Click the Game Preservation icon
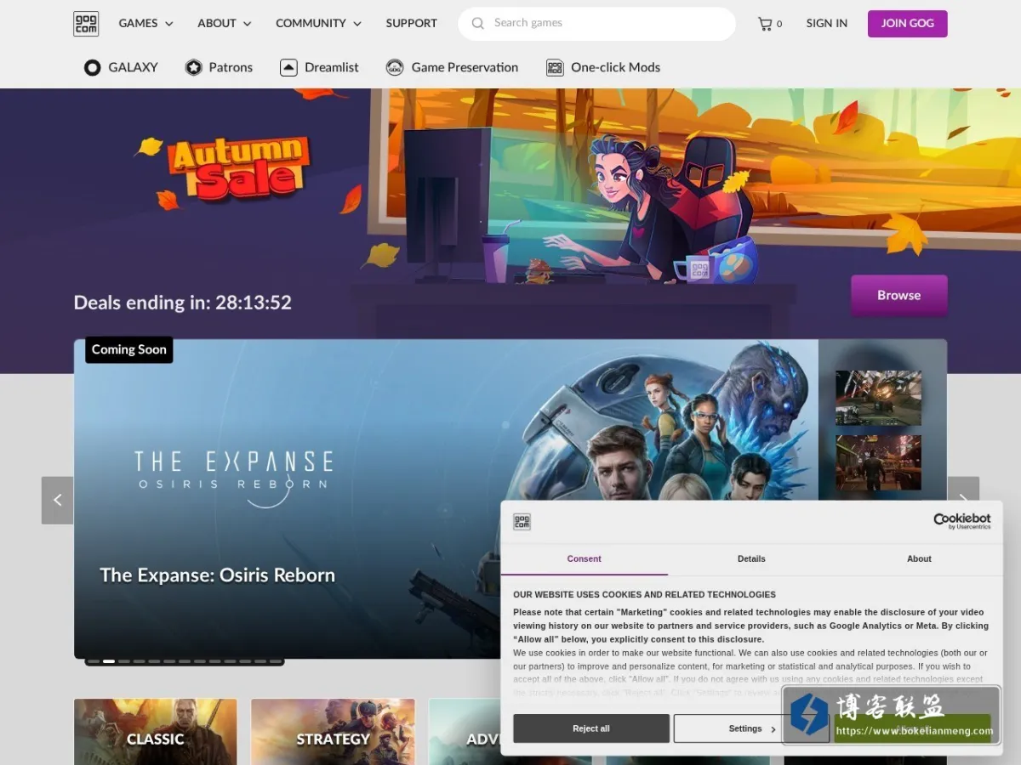This screenshot has width=1021, height=765. [x=395, y=67]
